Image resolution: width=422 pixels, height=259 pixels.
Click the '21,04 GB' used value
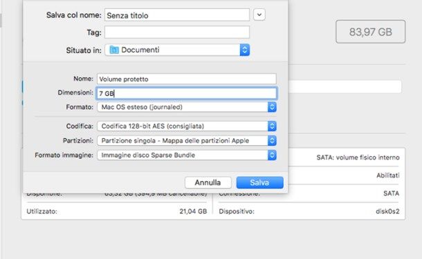point(193,211)
